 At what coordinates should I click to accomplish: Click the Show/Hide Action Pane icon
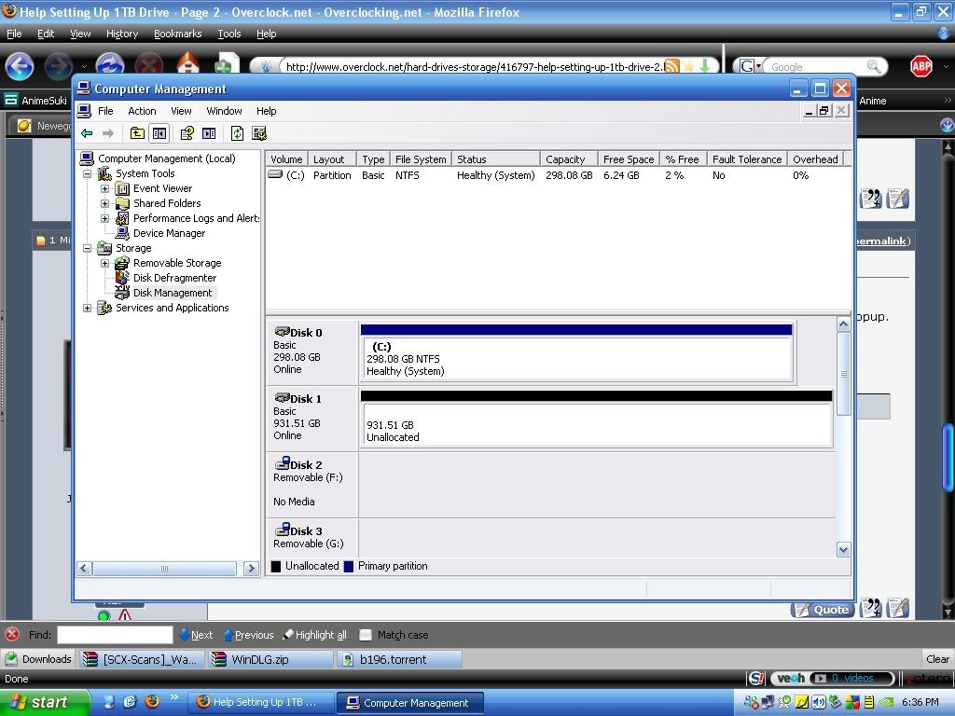click(209, 132)
